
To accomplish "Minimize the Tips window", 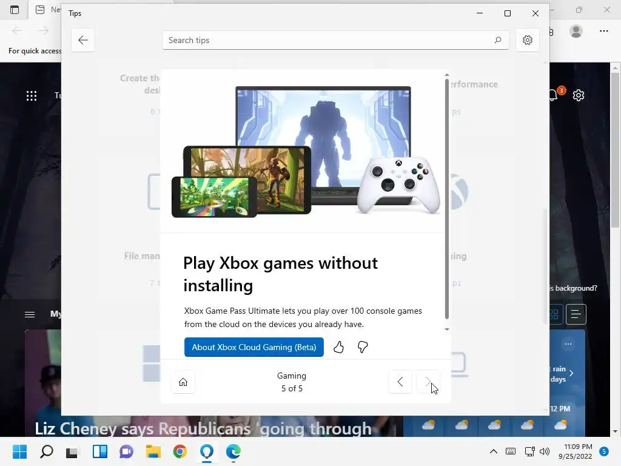I will pos(480,13).
